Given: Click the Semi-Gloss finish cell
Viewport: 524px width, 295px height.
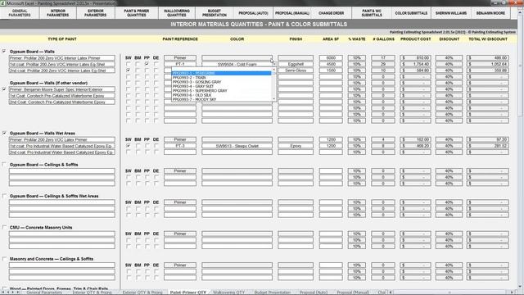Looking at the screenshot, I should pyautogui.click(x=296, y=70).
